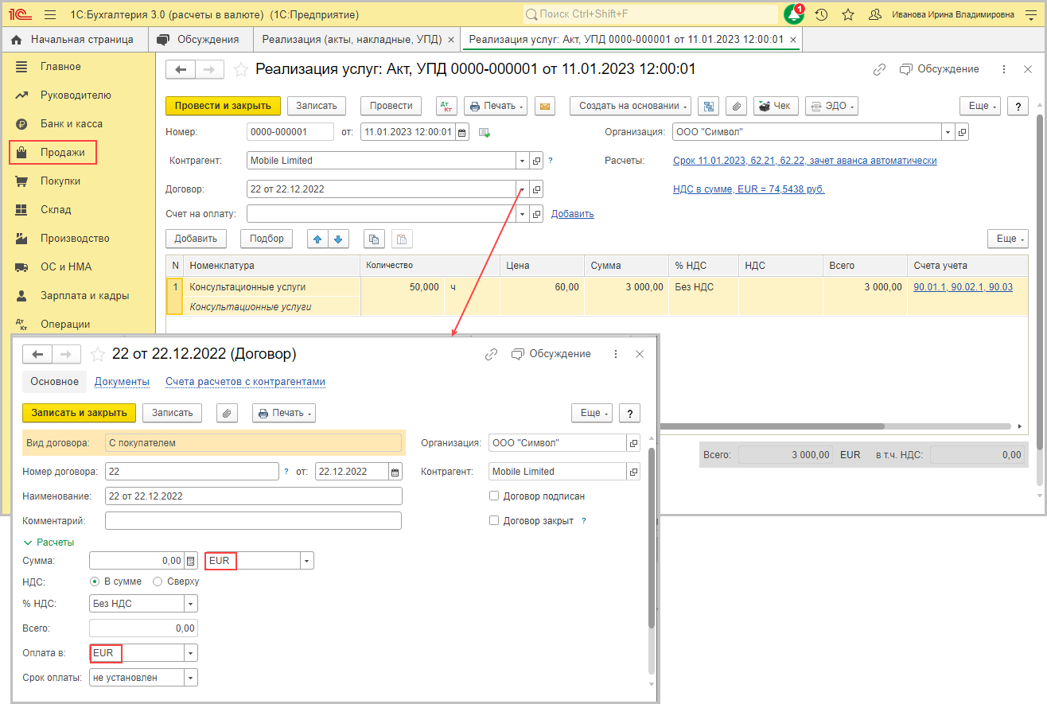The width and height of the screenshot is (1047, 704).
Task: Click the Чек button
Action: click(x=776, y=106)
